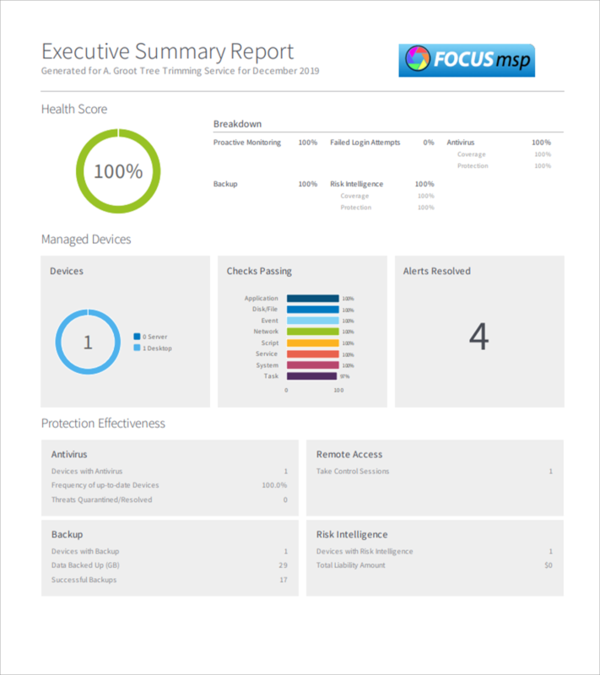Click Failed Login Attempts in the Breakdown
This screenshot has height=675, width=600.
tap(365, 143)
